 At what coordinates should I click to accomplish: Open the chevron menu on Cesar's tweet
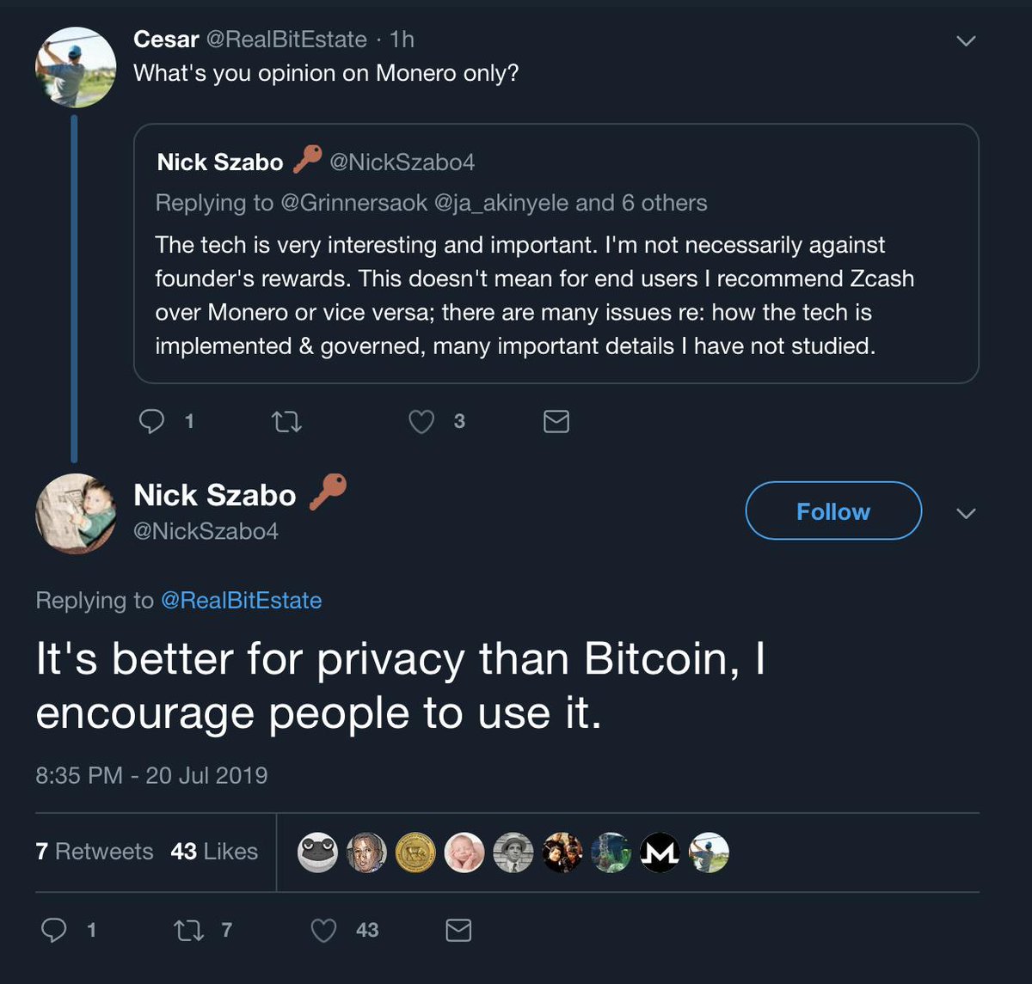tap(966, 41)
